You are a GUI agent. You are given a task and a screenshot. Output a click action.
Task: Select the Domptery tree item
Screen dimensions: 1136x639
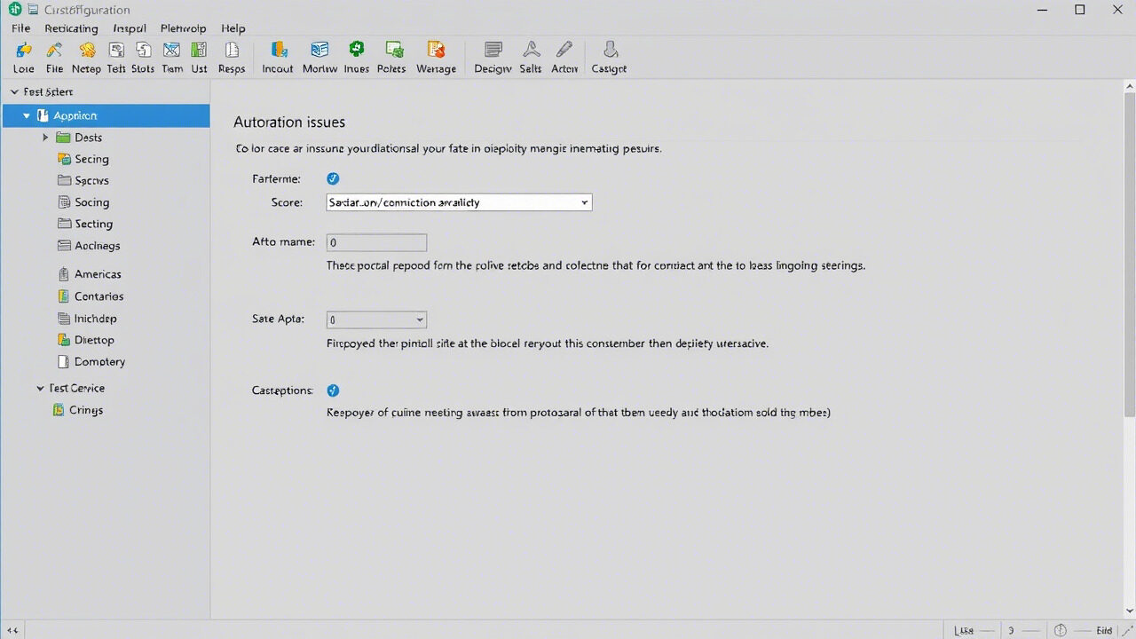click(x=99, y=362)
